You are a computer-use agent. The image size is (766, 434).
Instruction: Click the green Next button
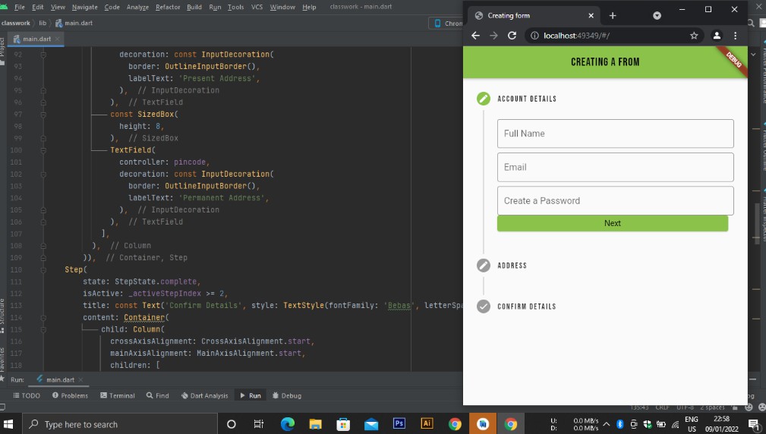click(613, 223)
